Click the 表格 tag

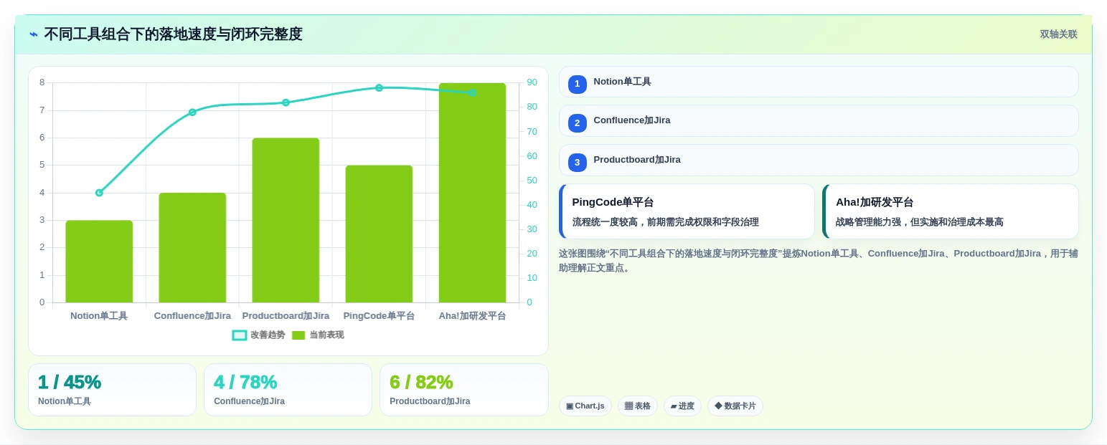[x=638, y=406]
